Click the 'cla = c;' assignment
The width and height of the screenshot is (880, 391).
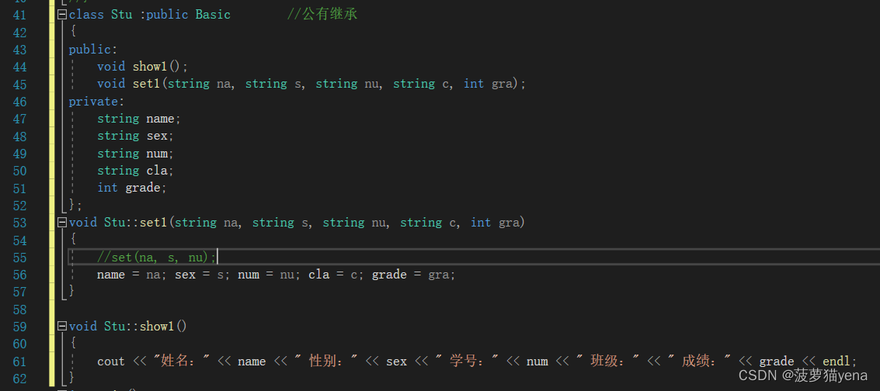click(337, 275)
